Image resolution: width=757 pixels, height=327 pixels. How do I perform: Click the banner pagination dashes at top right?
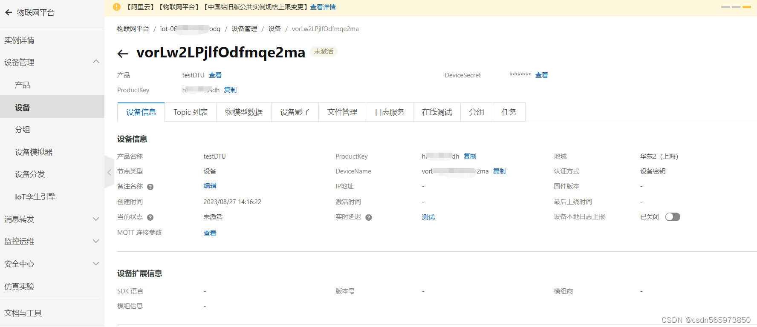pos(736,7)
